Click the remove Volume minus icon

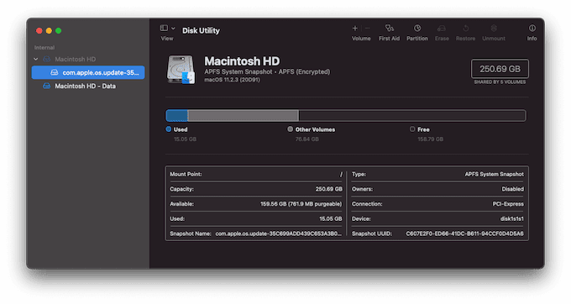(368, 28)
